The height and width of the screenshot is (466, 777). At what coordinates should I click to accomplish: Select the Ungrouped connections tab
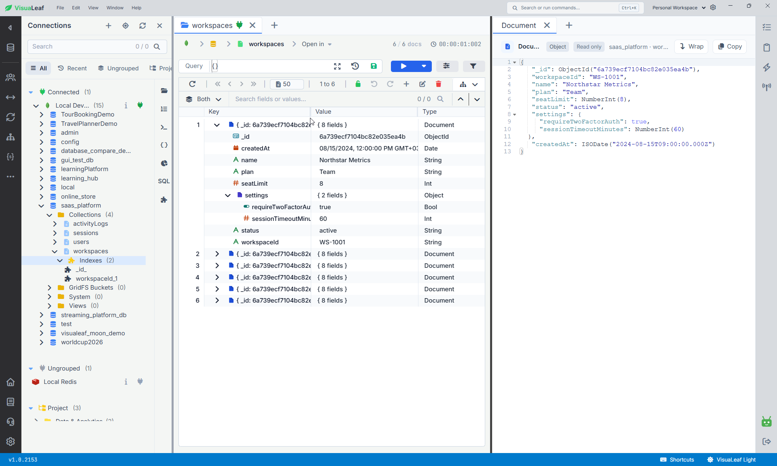tap(118, 68)
